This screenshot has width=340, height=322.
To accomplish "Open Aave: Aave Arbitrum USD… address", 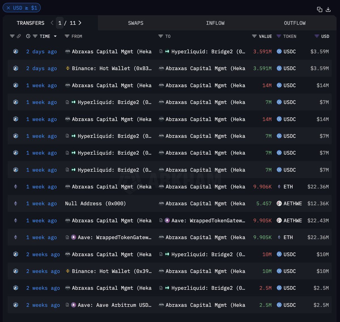I will [x=114, y=305].
